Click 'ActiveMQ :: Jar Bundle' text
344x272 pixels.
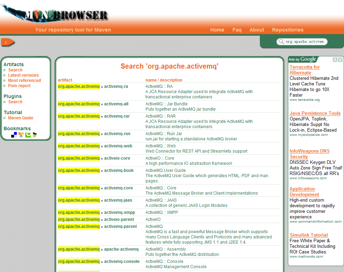pyautogui.click(x=166, y=104)
